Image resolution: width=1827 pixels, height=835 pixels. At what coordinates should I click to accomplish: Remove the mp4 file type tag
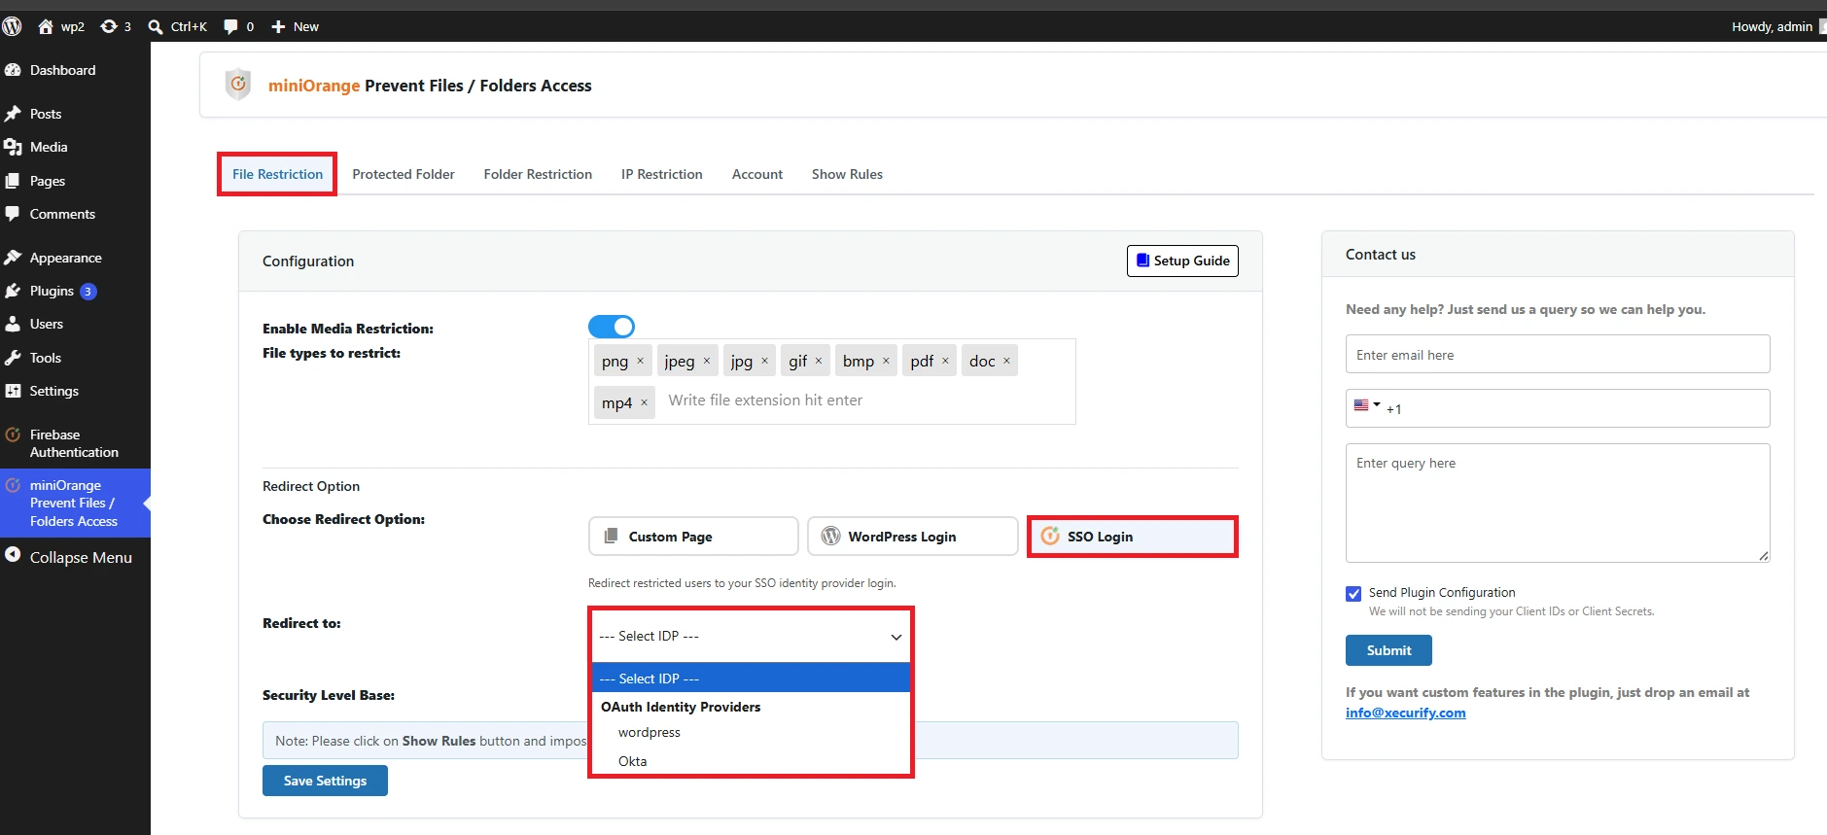click(644, 402)
